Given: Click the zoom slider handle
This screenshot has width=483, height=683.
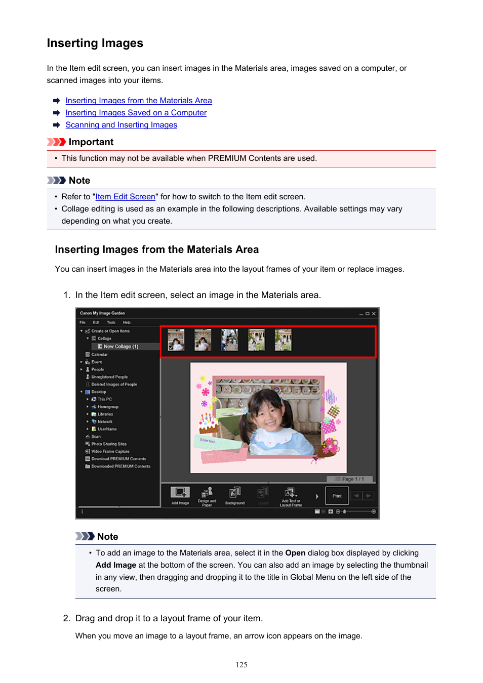Looking at the screenshot, I should coord(345,511).
